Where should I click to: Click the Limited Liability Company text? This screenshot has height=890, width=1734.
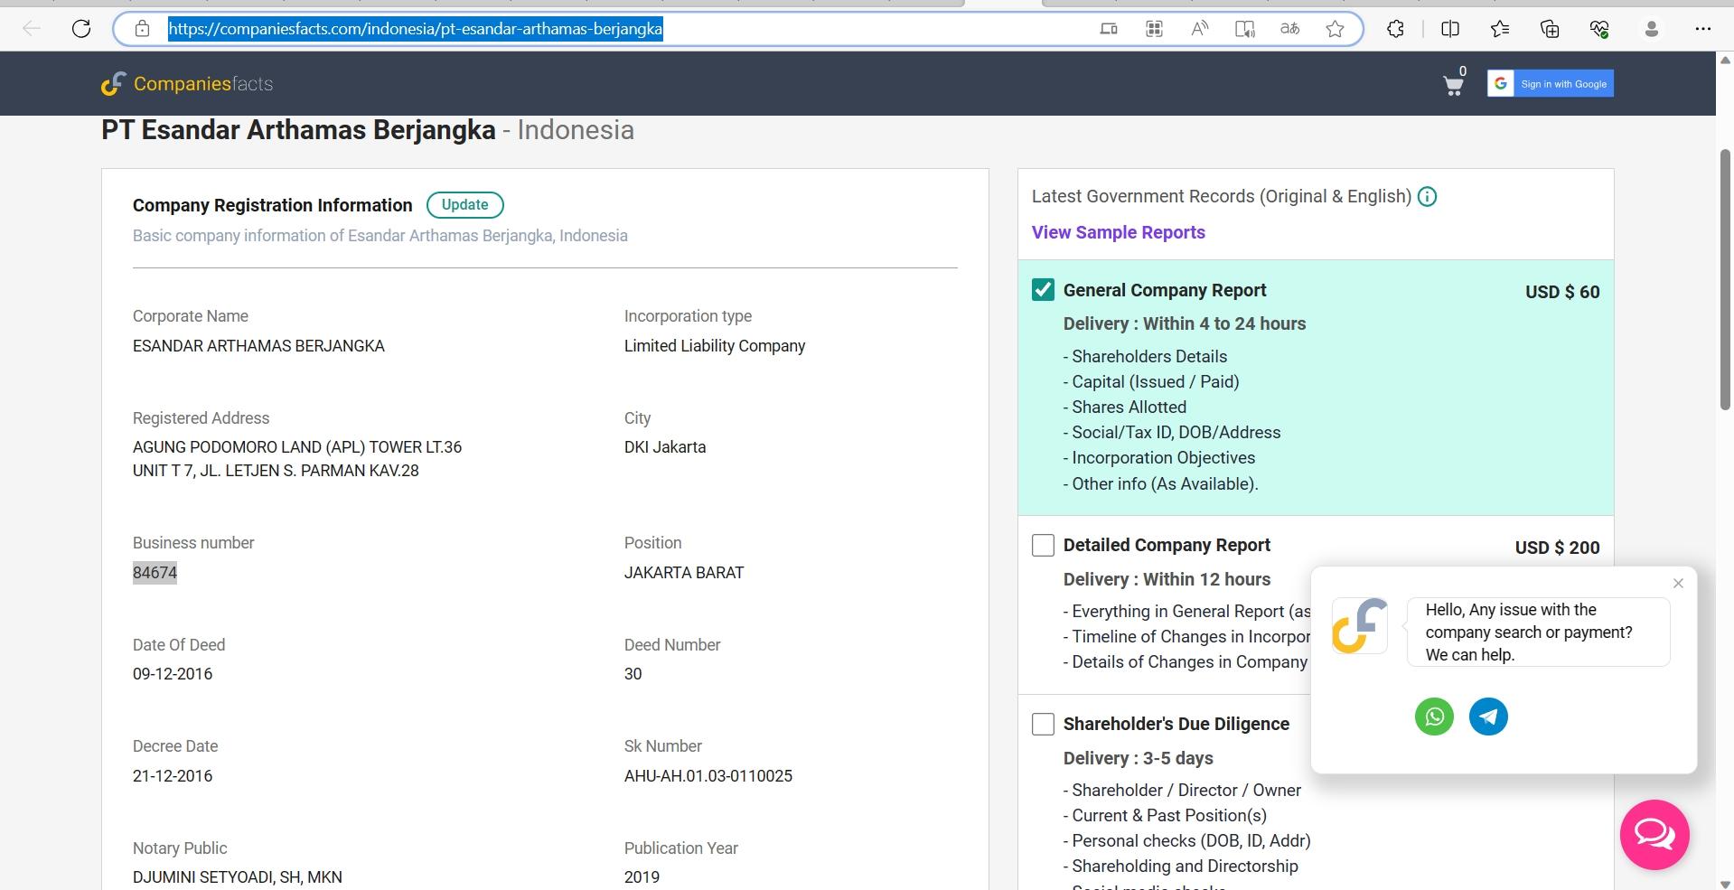tap(715, 346)
